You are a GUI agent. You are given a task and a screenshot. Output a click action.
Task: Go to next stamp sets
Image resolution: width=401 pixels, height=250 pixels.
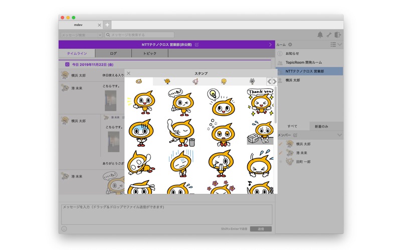[x=275, y=81]
